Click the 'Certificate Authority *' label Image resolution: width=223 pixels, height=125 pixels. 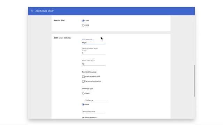tap(90, 117)
